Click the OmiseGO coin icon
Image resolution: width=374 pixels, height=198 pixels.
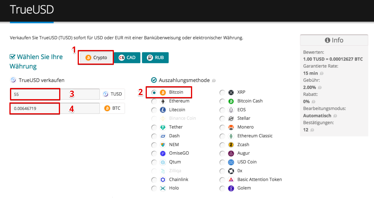(x=163, y=154)
